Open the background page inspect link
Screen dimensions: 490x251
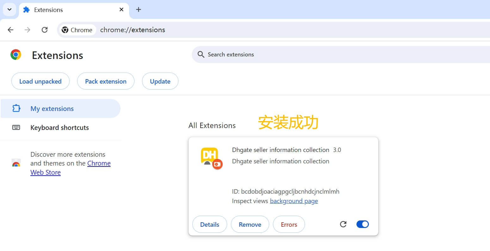point(294,201)
